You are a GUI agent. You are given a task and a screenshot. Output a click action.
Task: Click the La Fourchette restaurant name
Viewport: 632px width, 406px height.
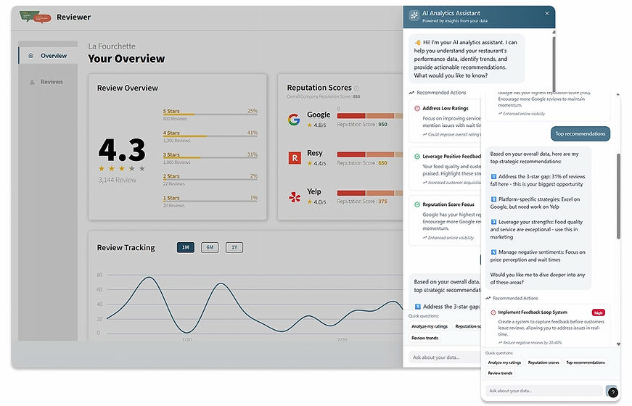112,46
